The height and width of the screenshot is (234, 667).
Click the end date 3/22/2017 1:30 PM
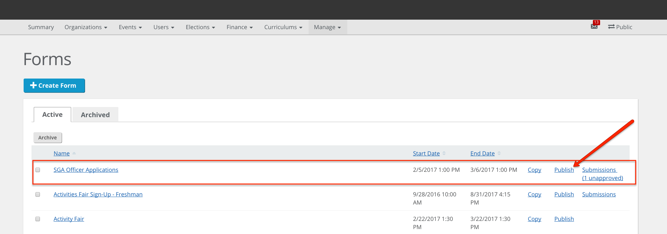(x=490, y=223)
